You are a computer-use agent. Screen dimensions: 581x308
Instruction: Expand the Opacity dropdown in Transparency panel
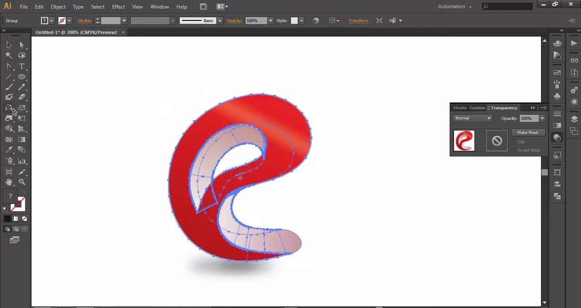[541, 118]
